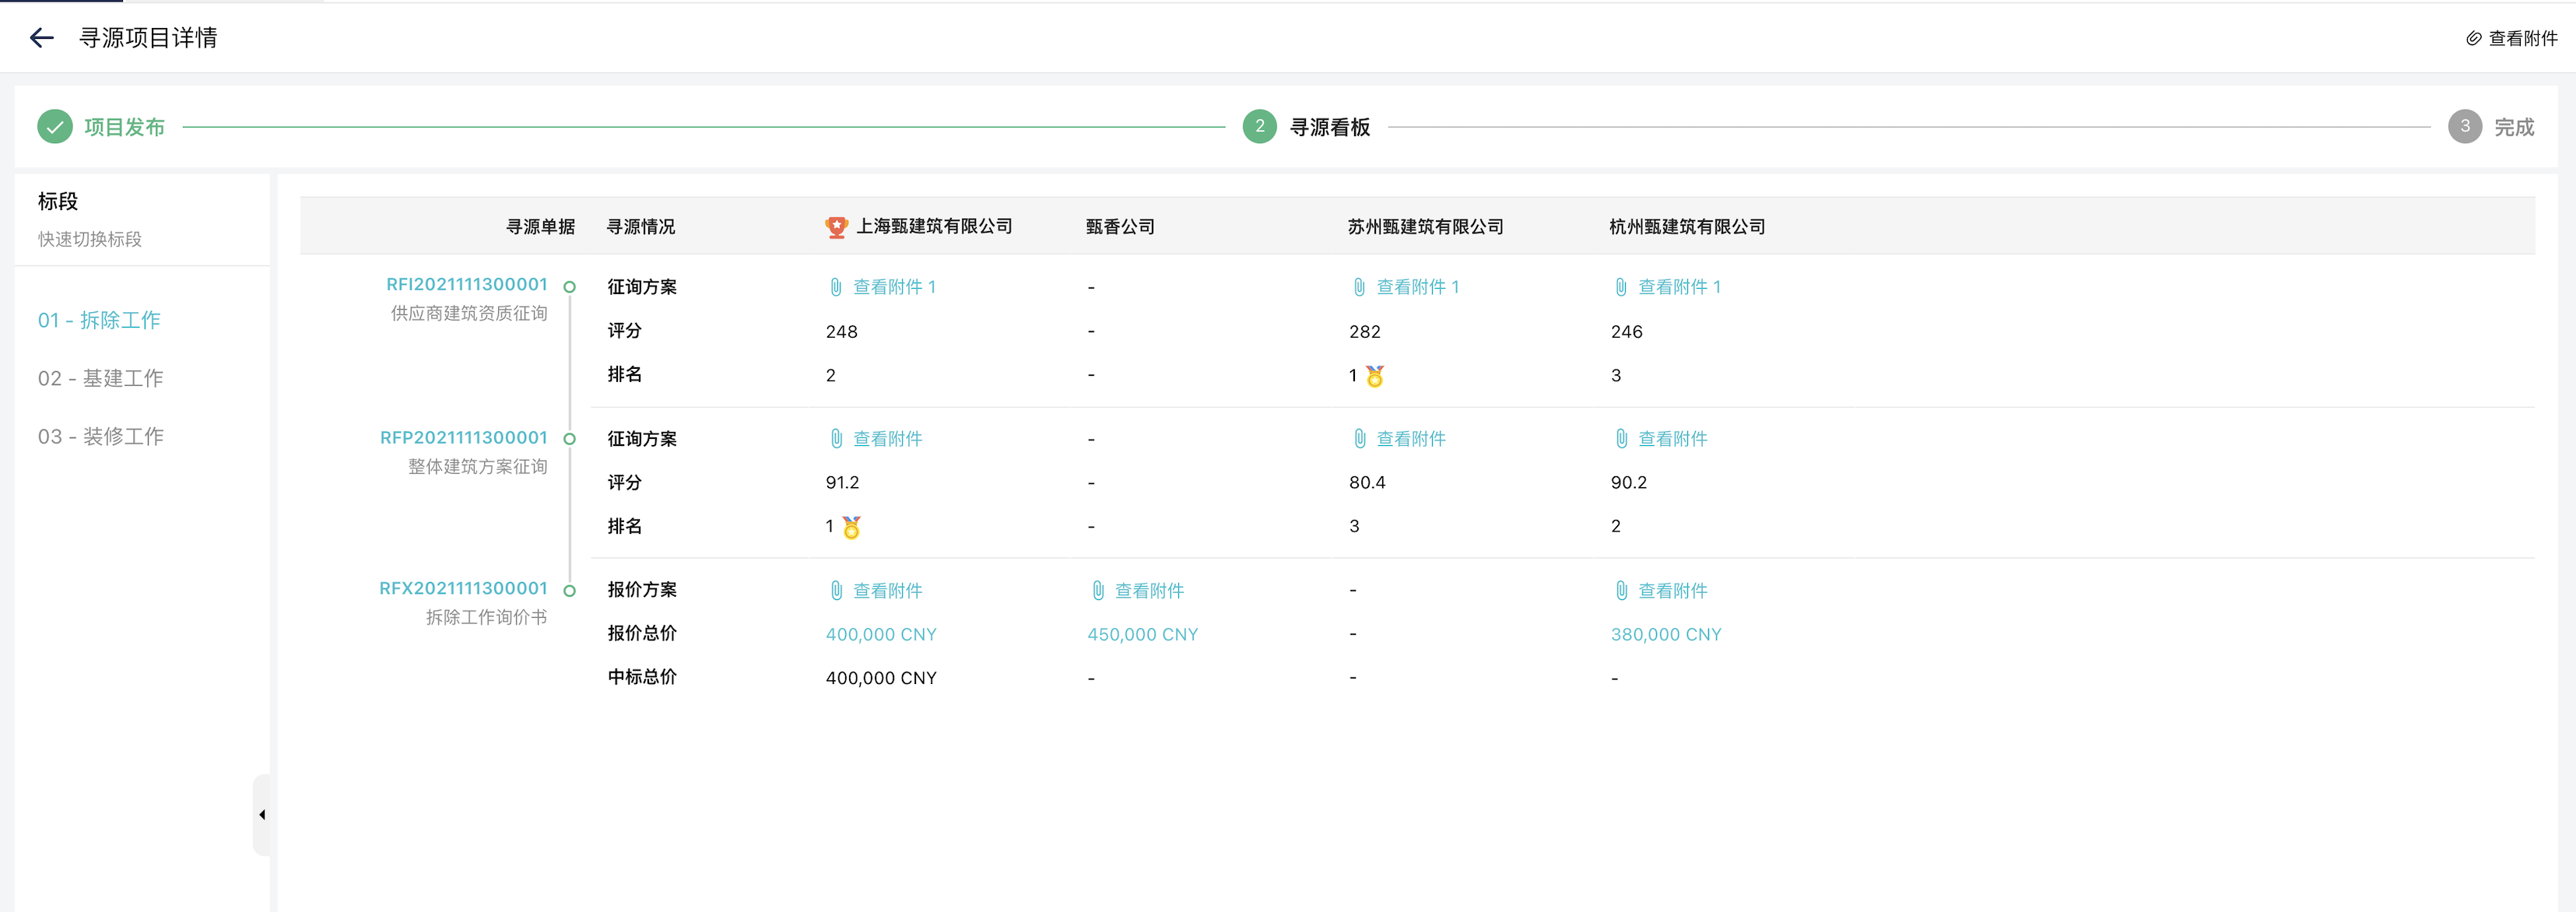This screenshot has width=2576, height=912.
Task: Click 拆除工作询价书 description
Action: 487,618
